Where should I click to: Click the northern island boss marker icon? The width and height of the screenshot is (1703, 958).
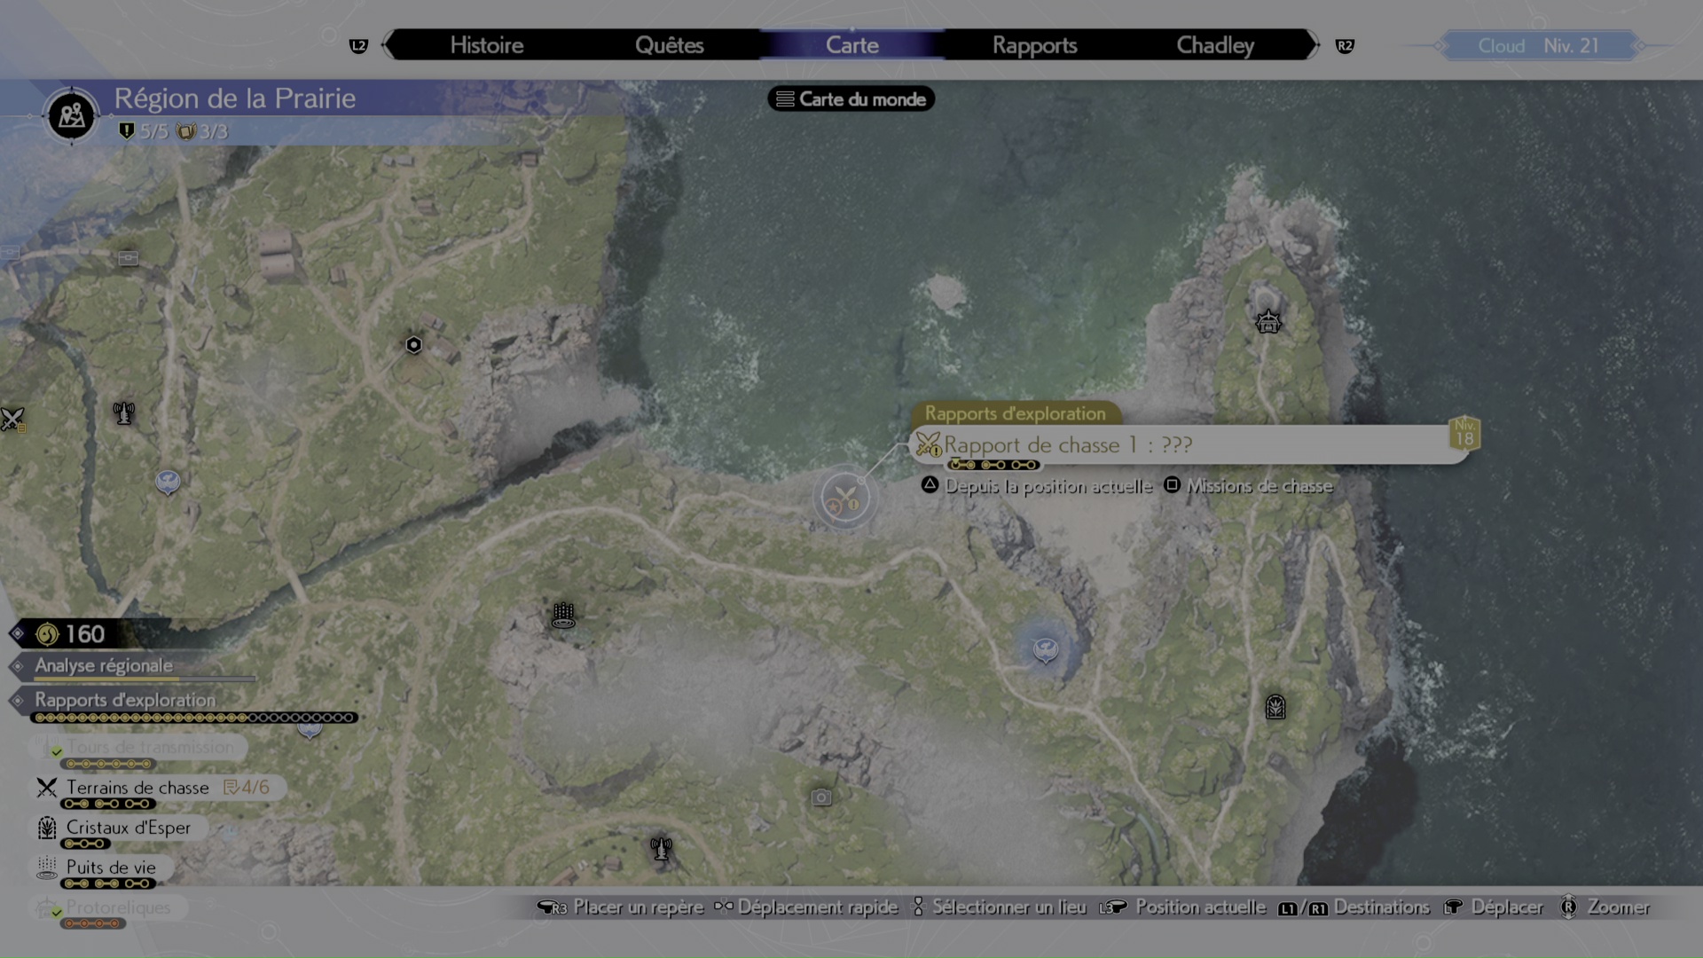pyautogui.click(x=1268, y=321)
